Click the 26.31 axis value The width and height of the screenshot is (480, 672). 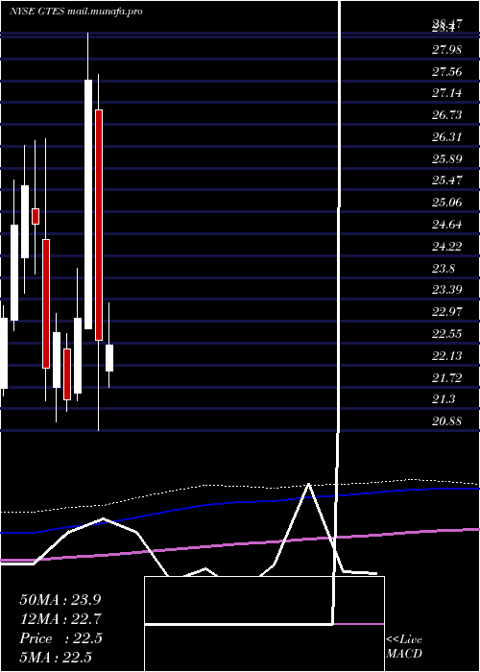(447, 137)
